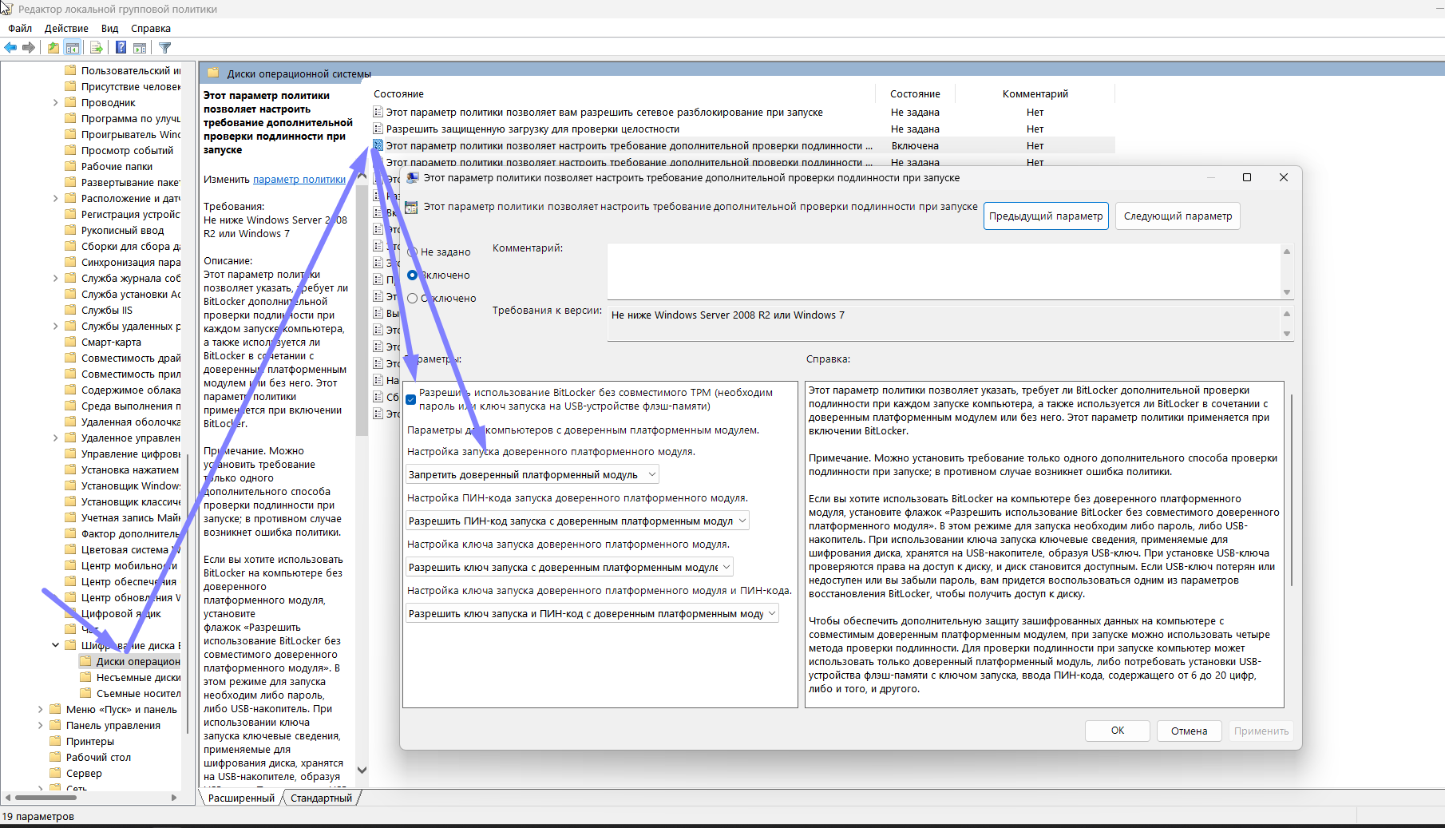Toggle the console tree show/hide icon

click(73, 48)
